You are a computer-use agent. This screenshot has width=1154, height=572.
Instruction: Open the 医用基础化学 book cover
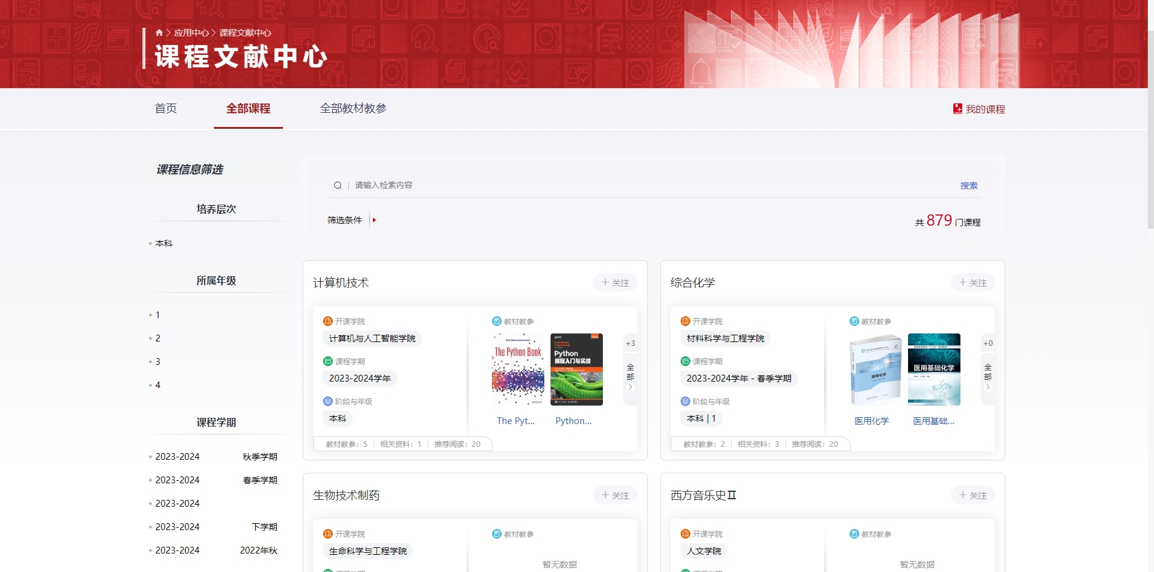coord(934,369)
